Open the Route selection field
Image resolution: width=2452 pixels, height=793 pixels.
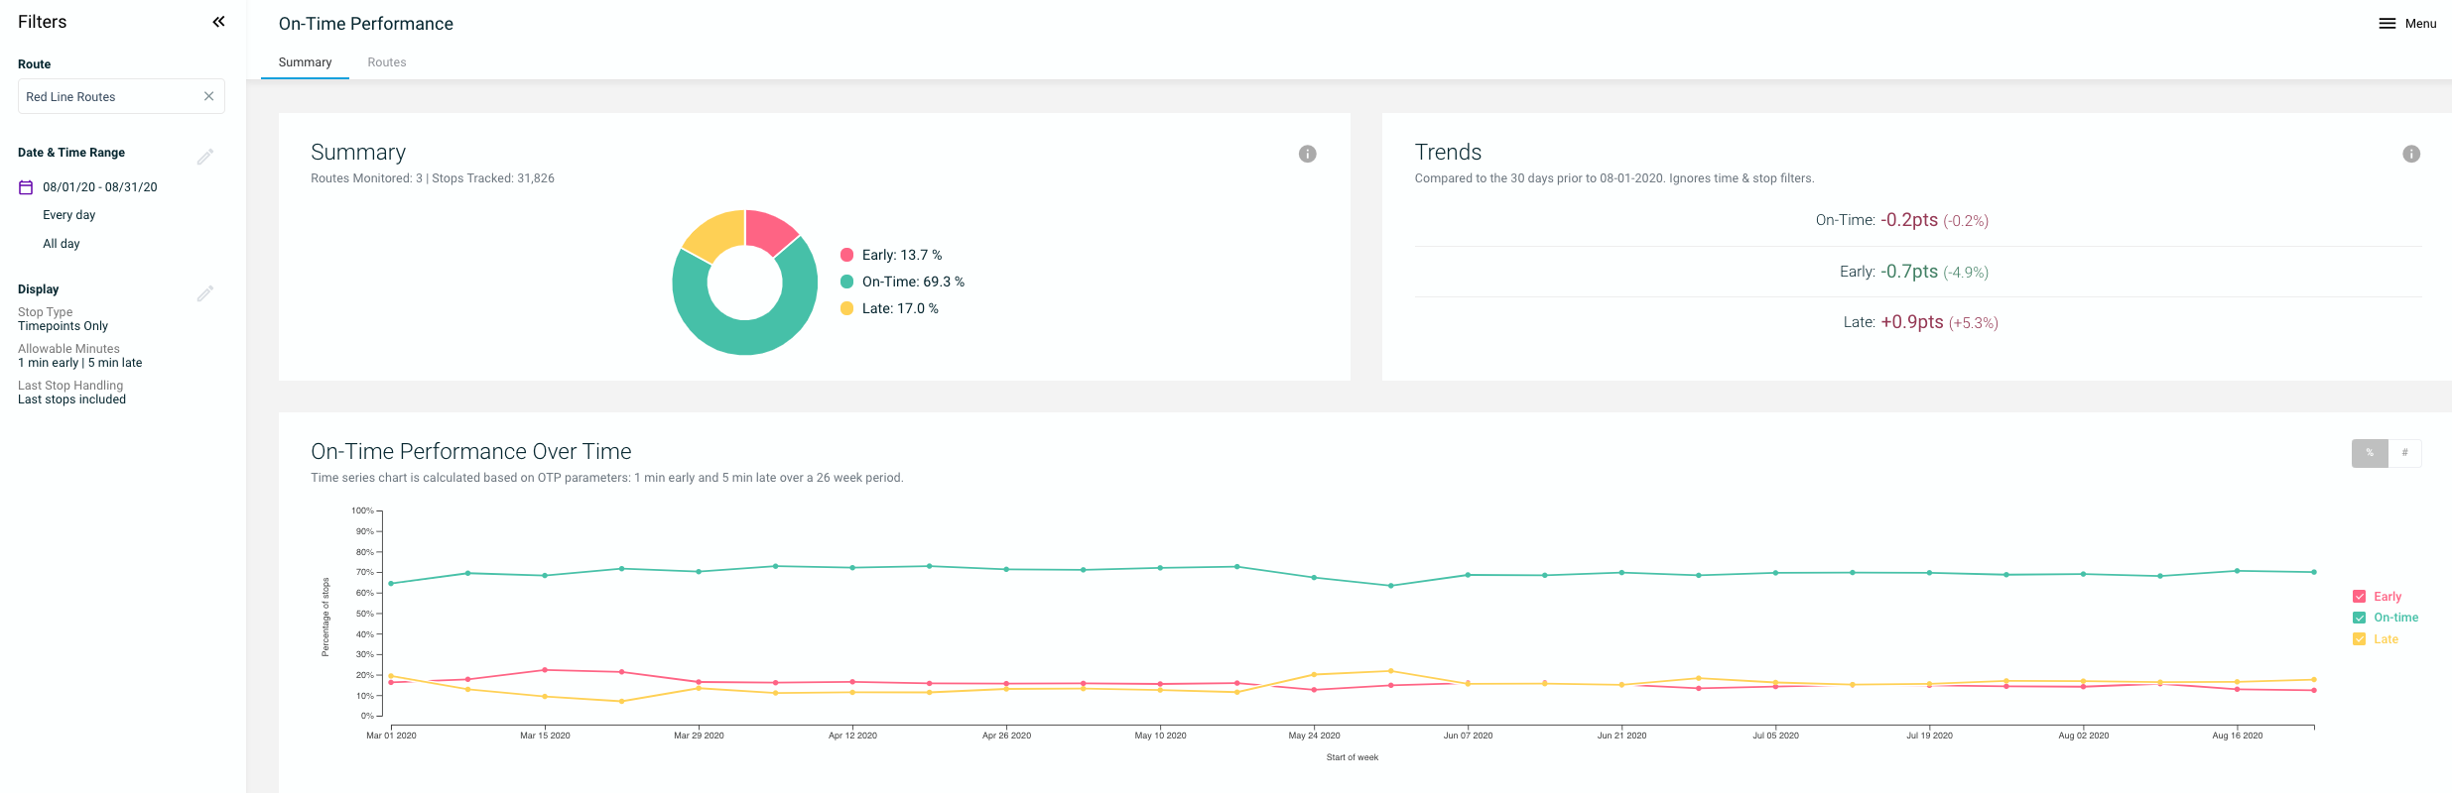(x=109, y=96)
